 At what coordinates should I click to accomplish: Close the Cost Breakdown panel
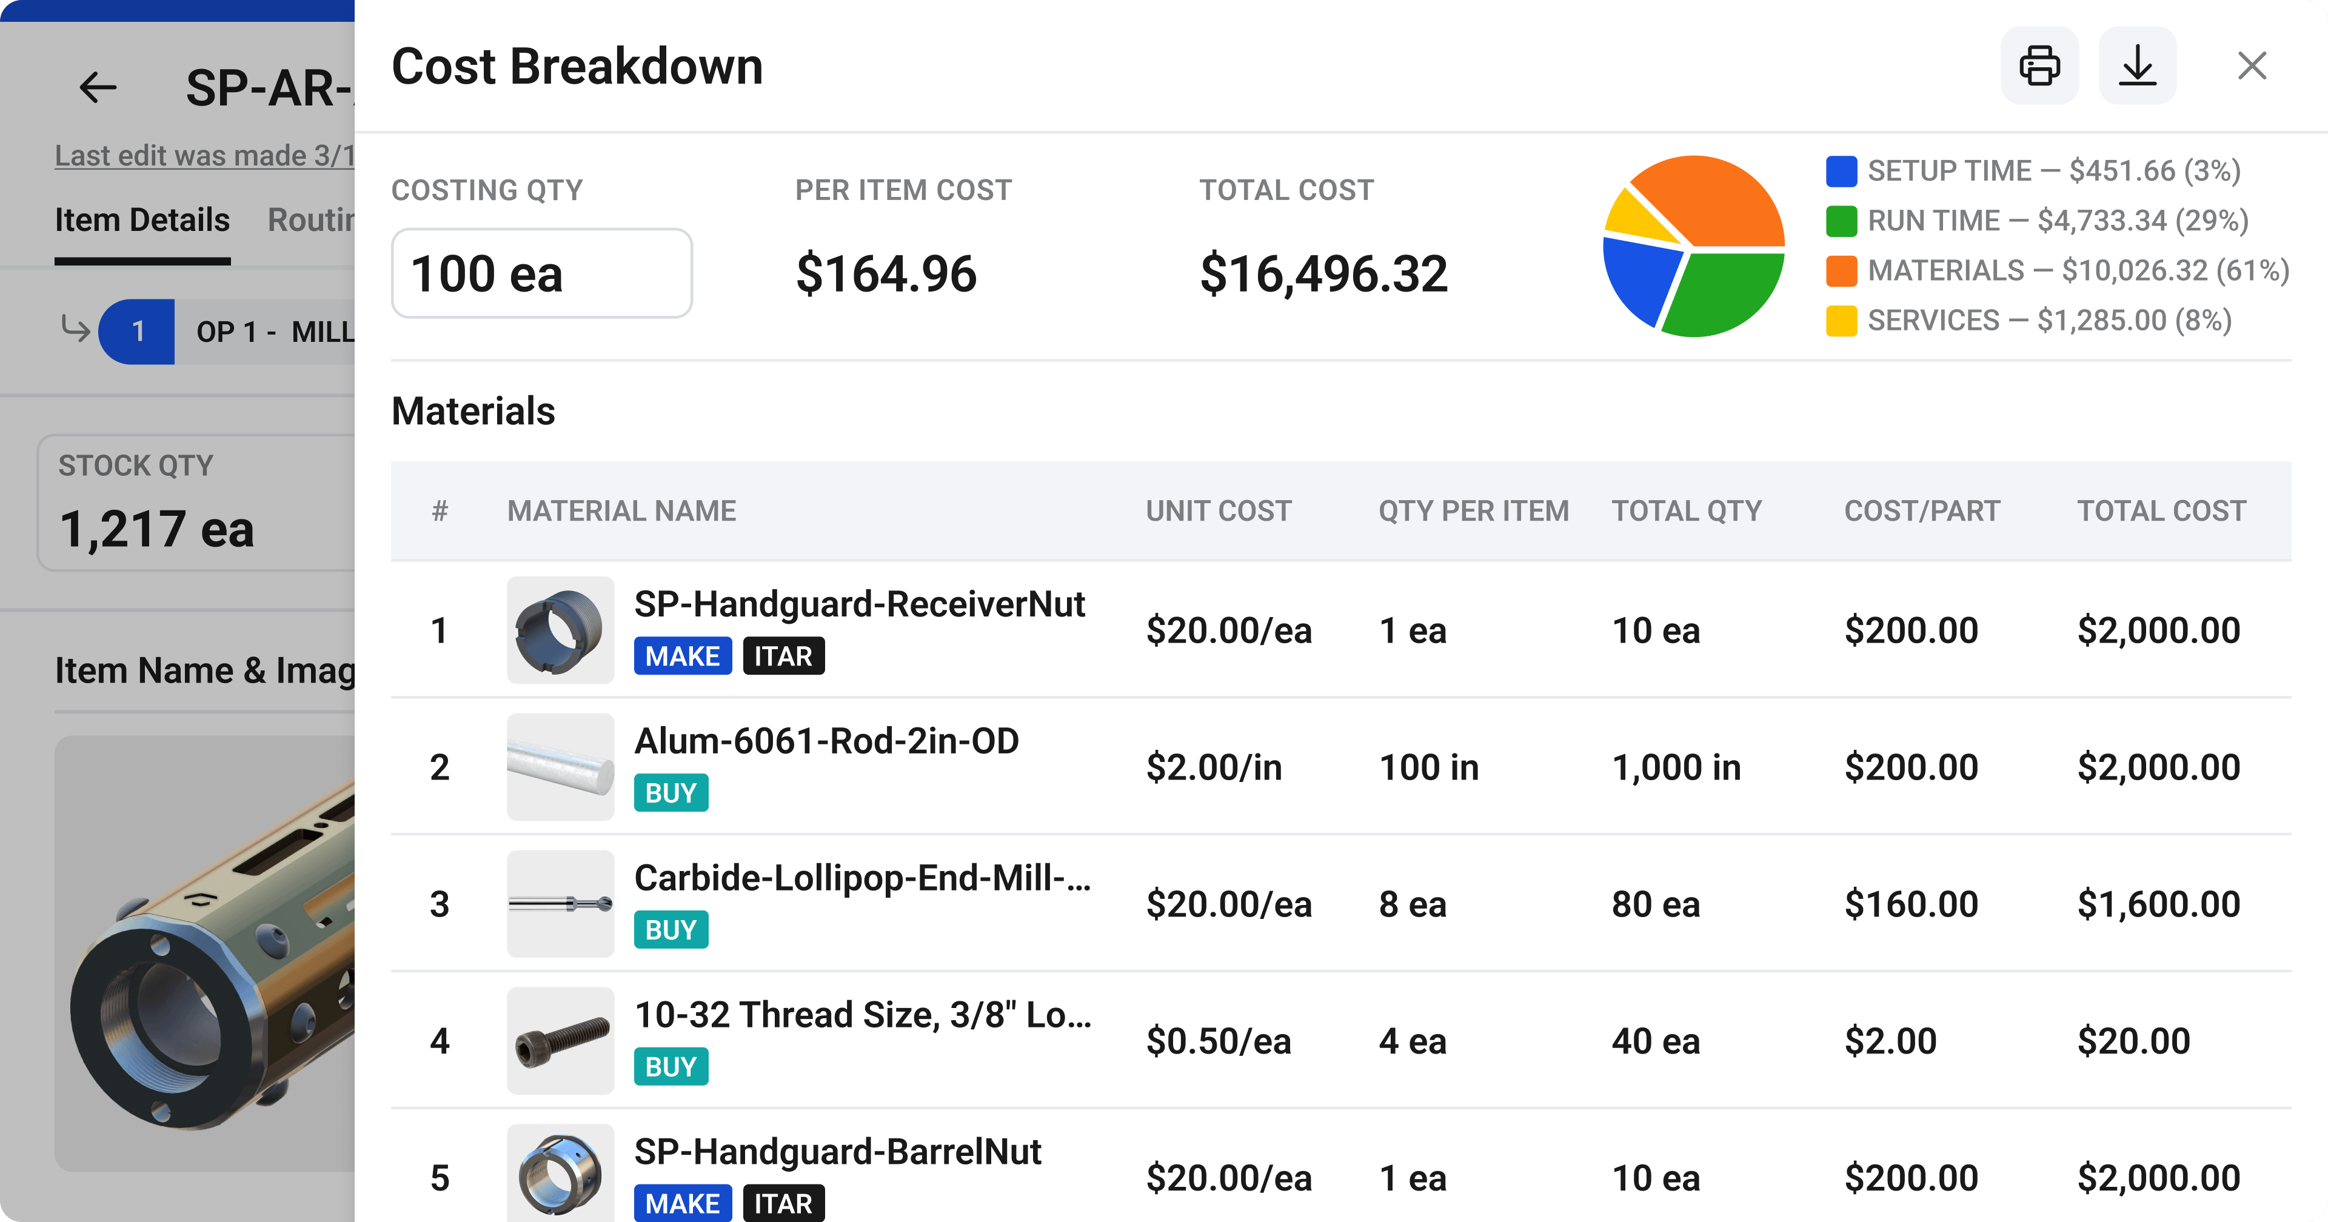pos(2251,66)
